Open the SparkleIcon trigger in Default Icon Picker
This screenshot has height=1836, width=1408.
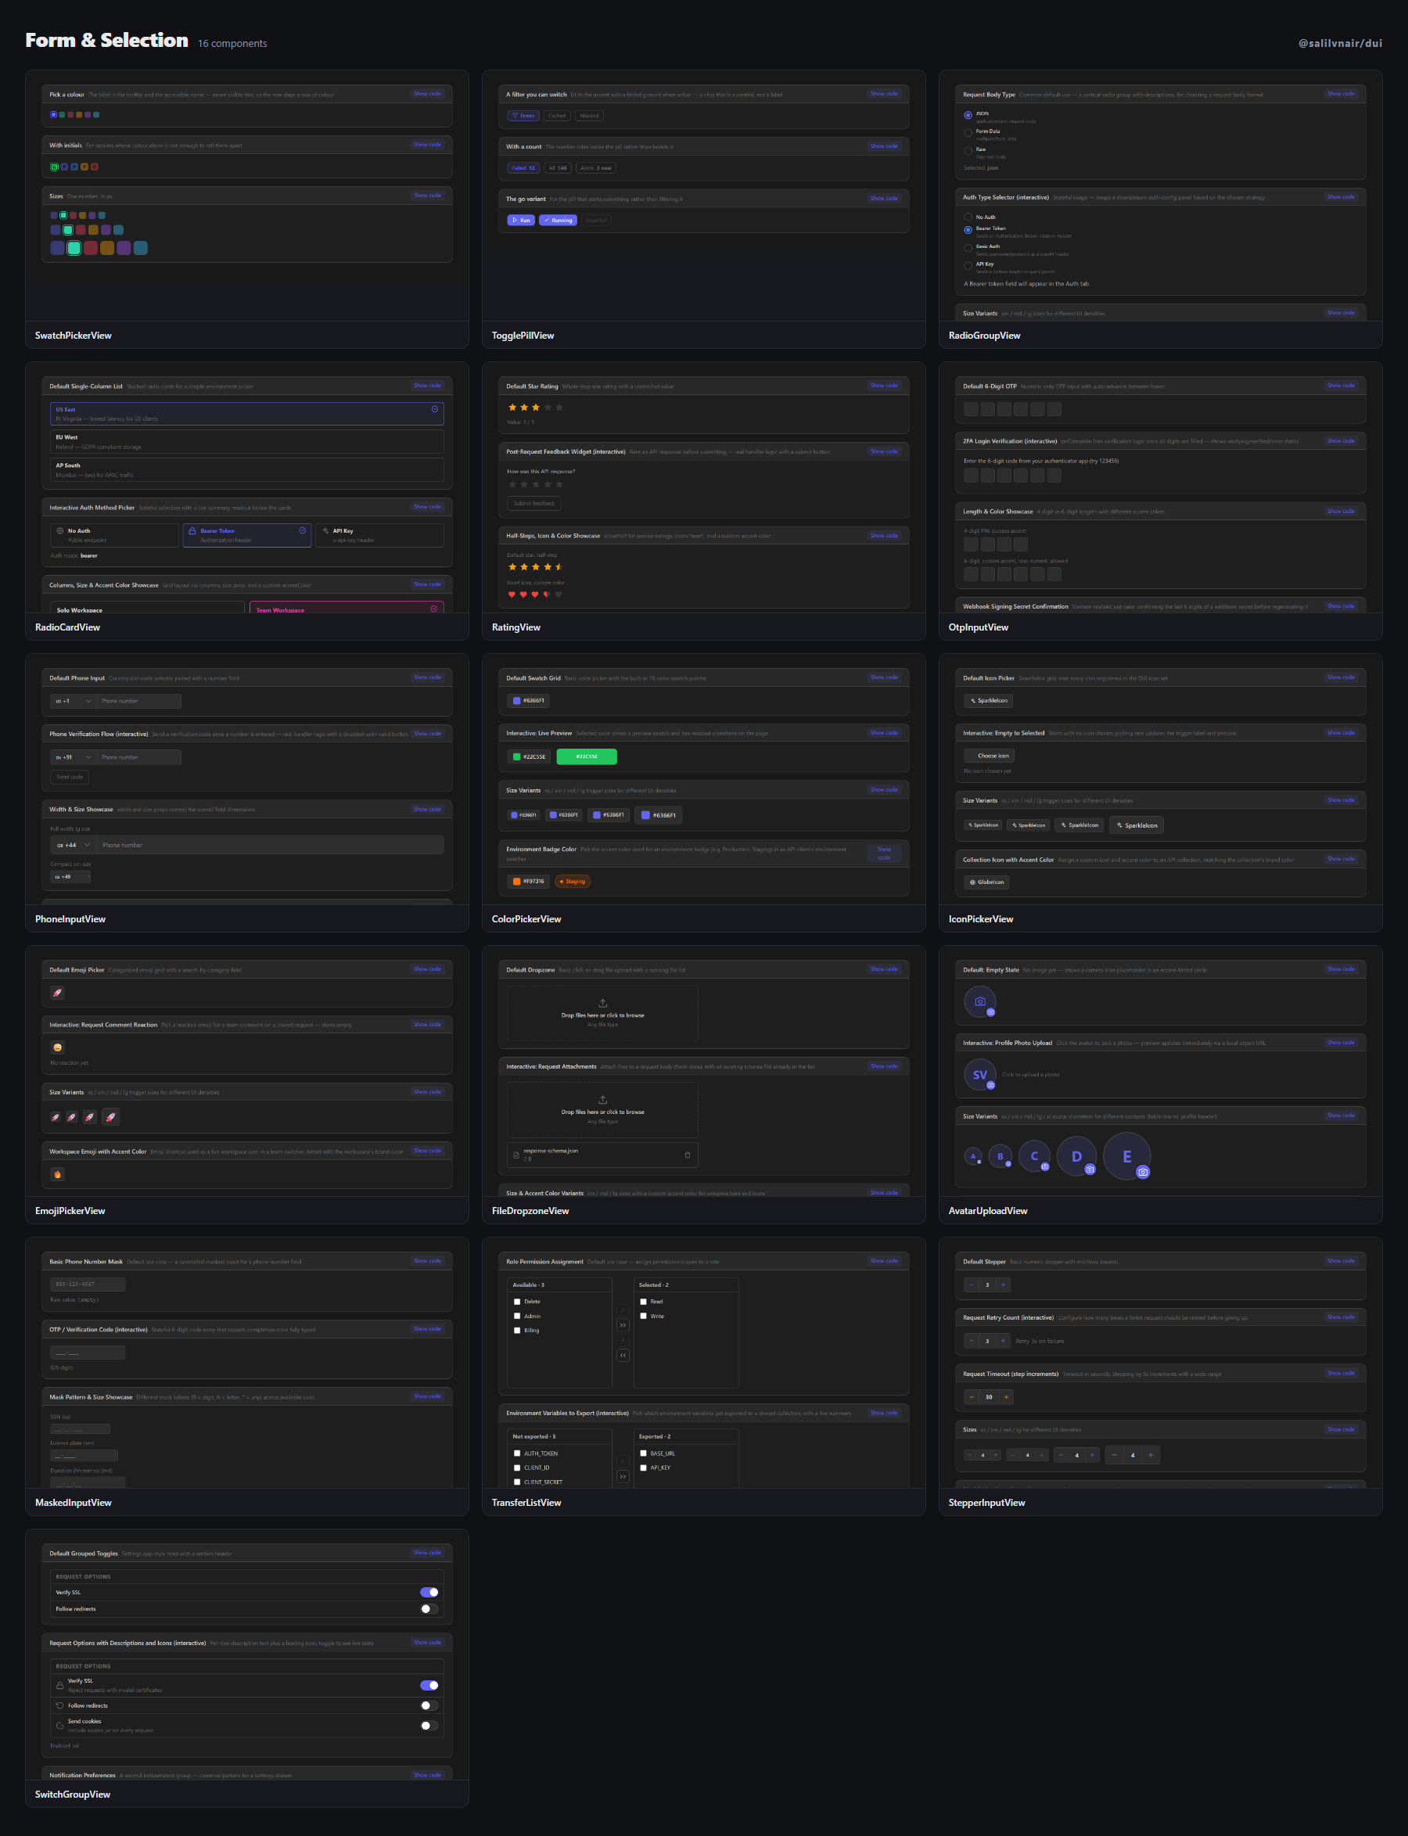[x=989, y=701]
